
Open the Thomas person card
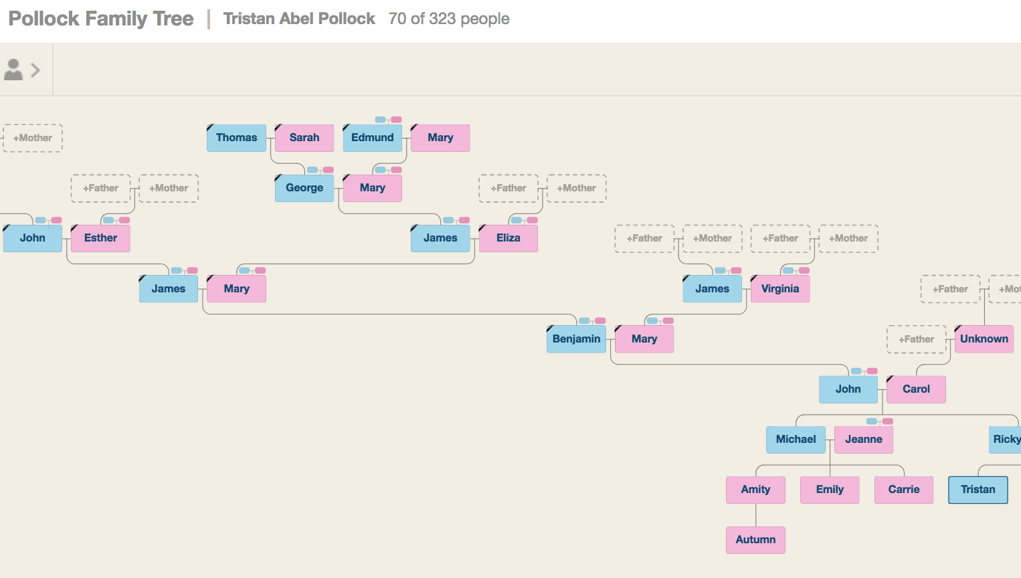[236, 138]
